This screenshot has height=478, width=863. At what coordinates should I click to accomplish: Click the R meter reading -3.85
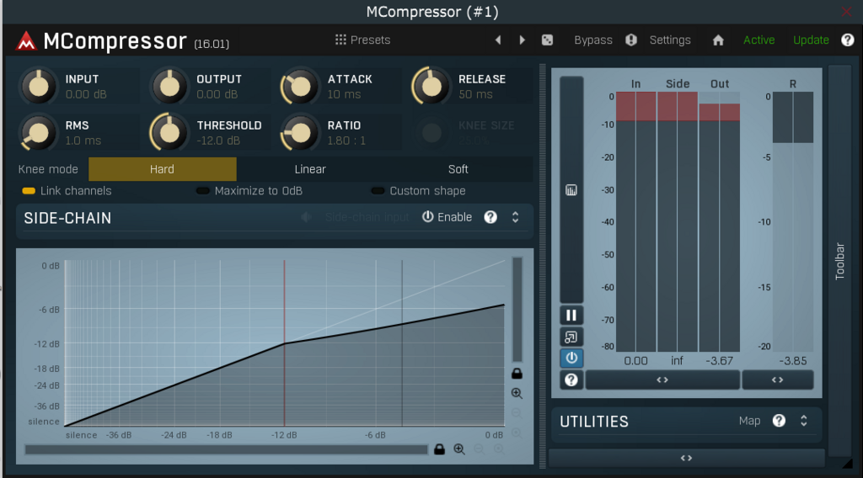[793, 361]
